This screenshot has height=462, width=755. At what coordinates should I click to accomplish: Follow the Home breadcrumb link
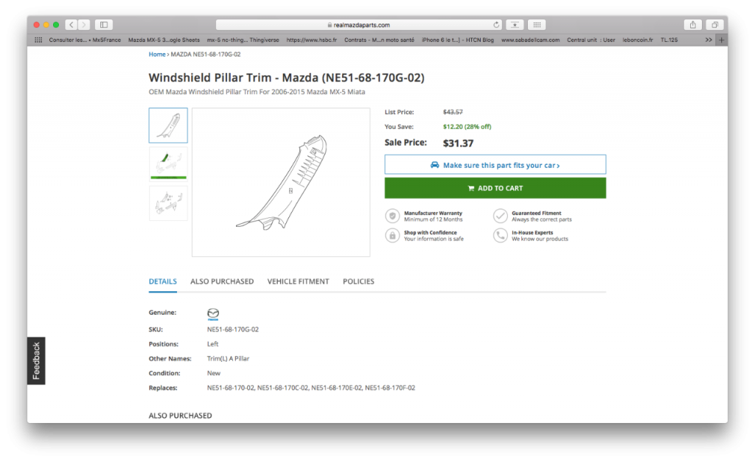pyautogui.click(x=157, y=55)
